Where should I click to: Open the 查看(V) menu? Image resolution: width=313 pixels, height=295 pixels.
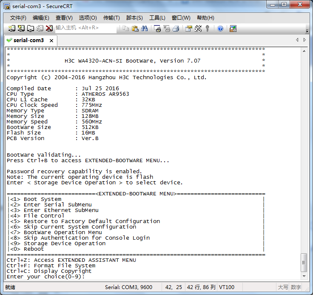point(64,18)
